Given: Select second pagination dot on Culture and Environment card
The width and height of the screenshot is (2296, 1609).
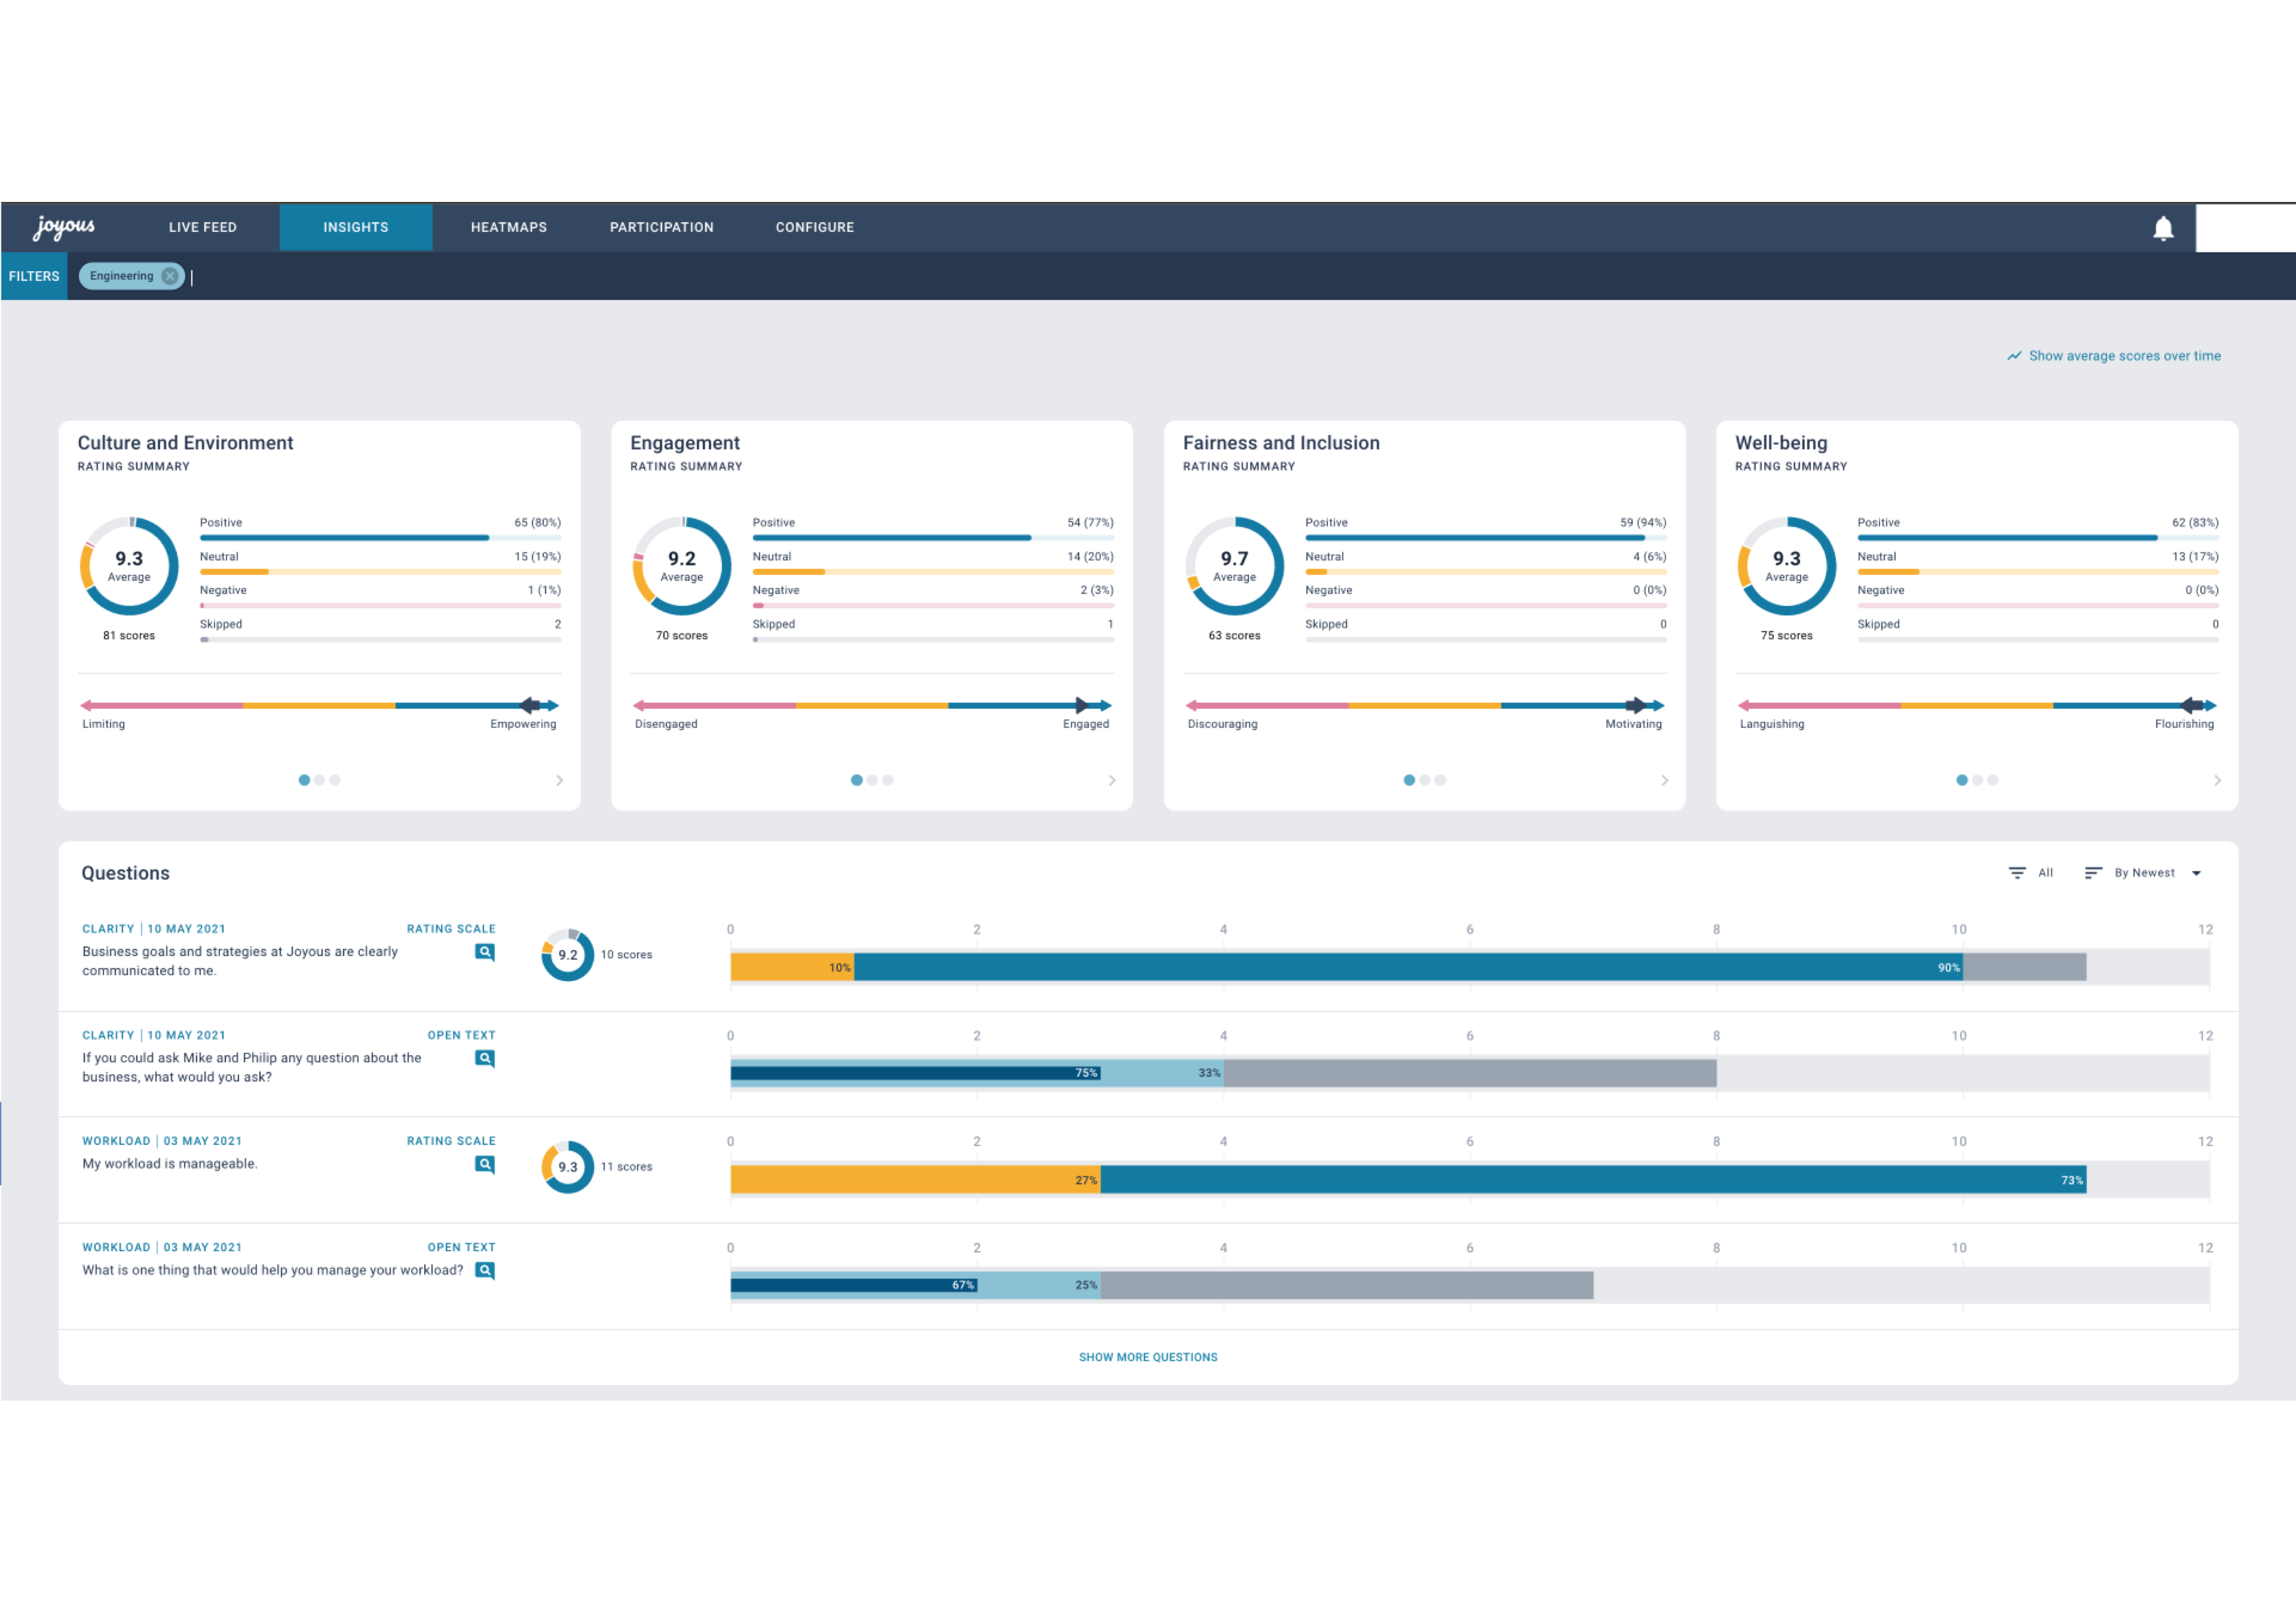Looking at the screenshot, I should pos(319,780).
